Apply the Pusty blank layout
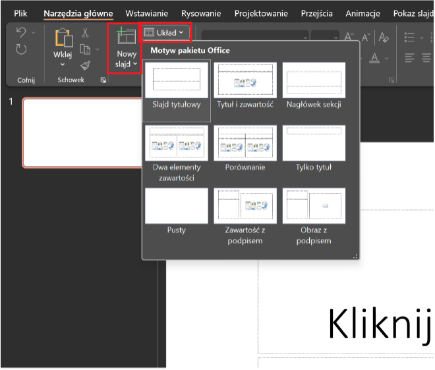The width and height of the screenshot is (435, 370). (176, 212)
